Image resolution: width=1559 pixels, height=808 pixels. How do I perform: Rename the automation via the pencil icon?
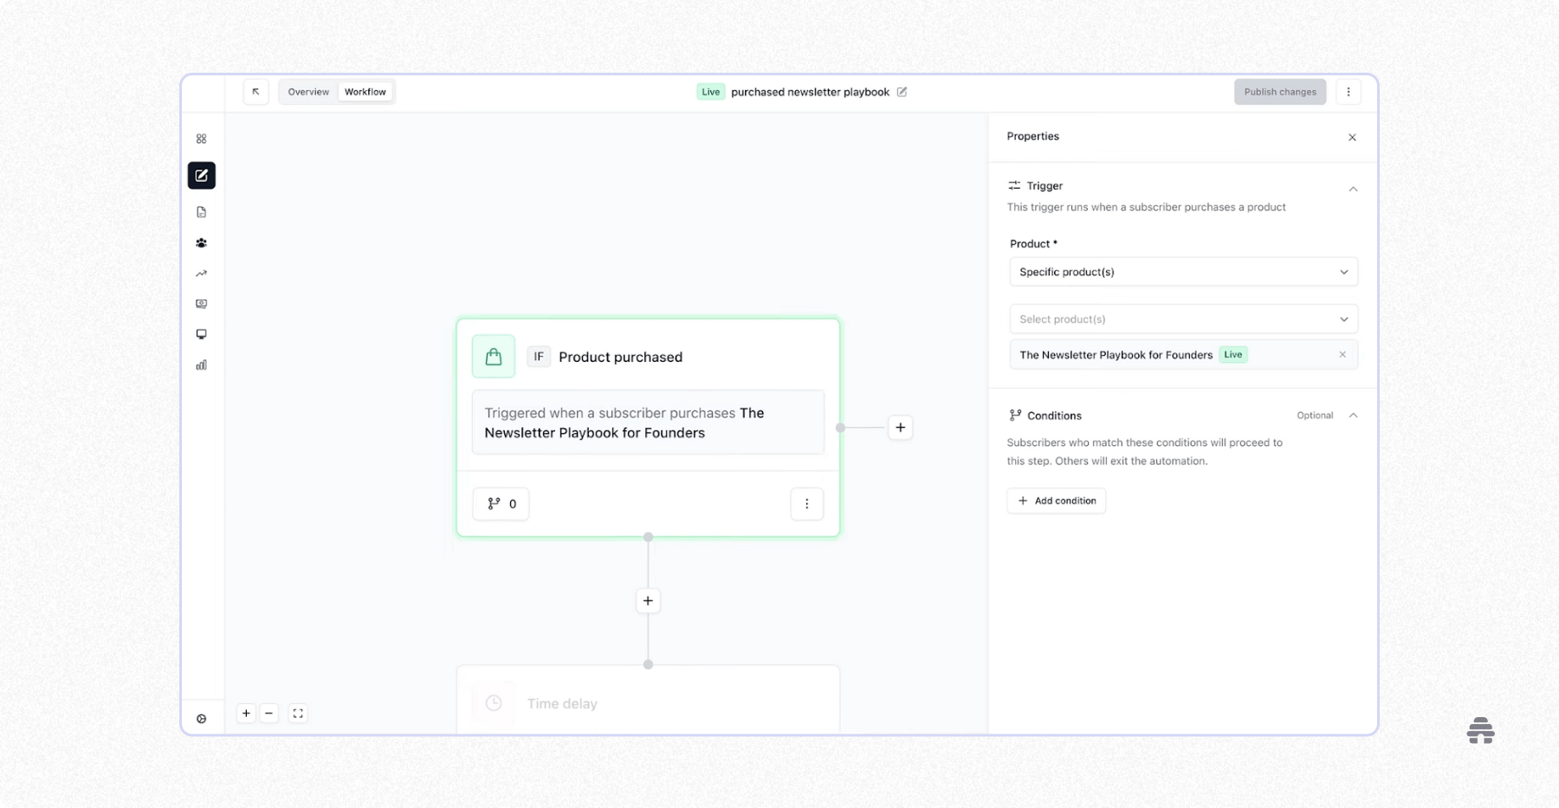[x=902, y=92]
